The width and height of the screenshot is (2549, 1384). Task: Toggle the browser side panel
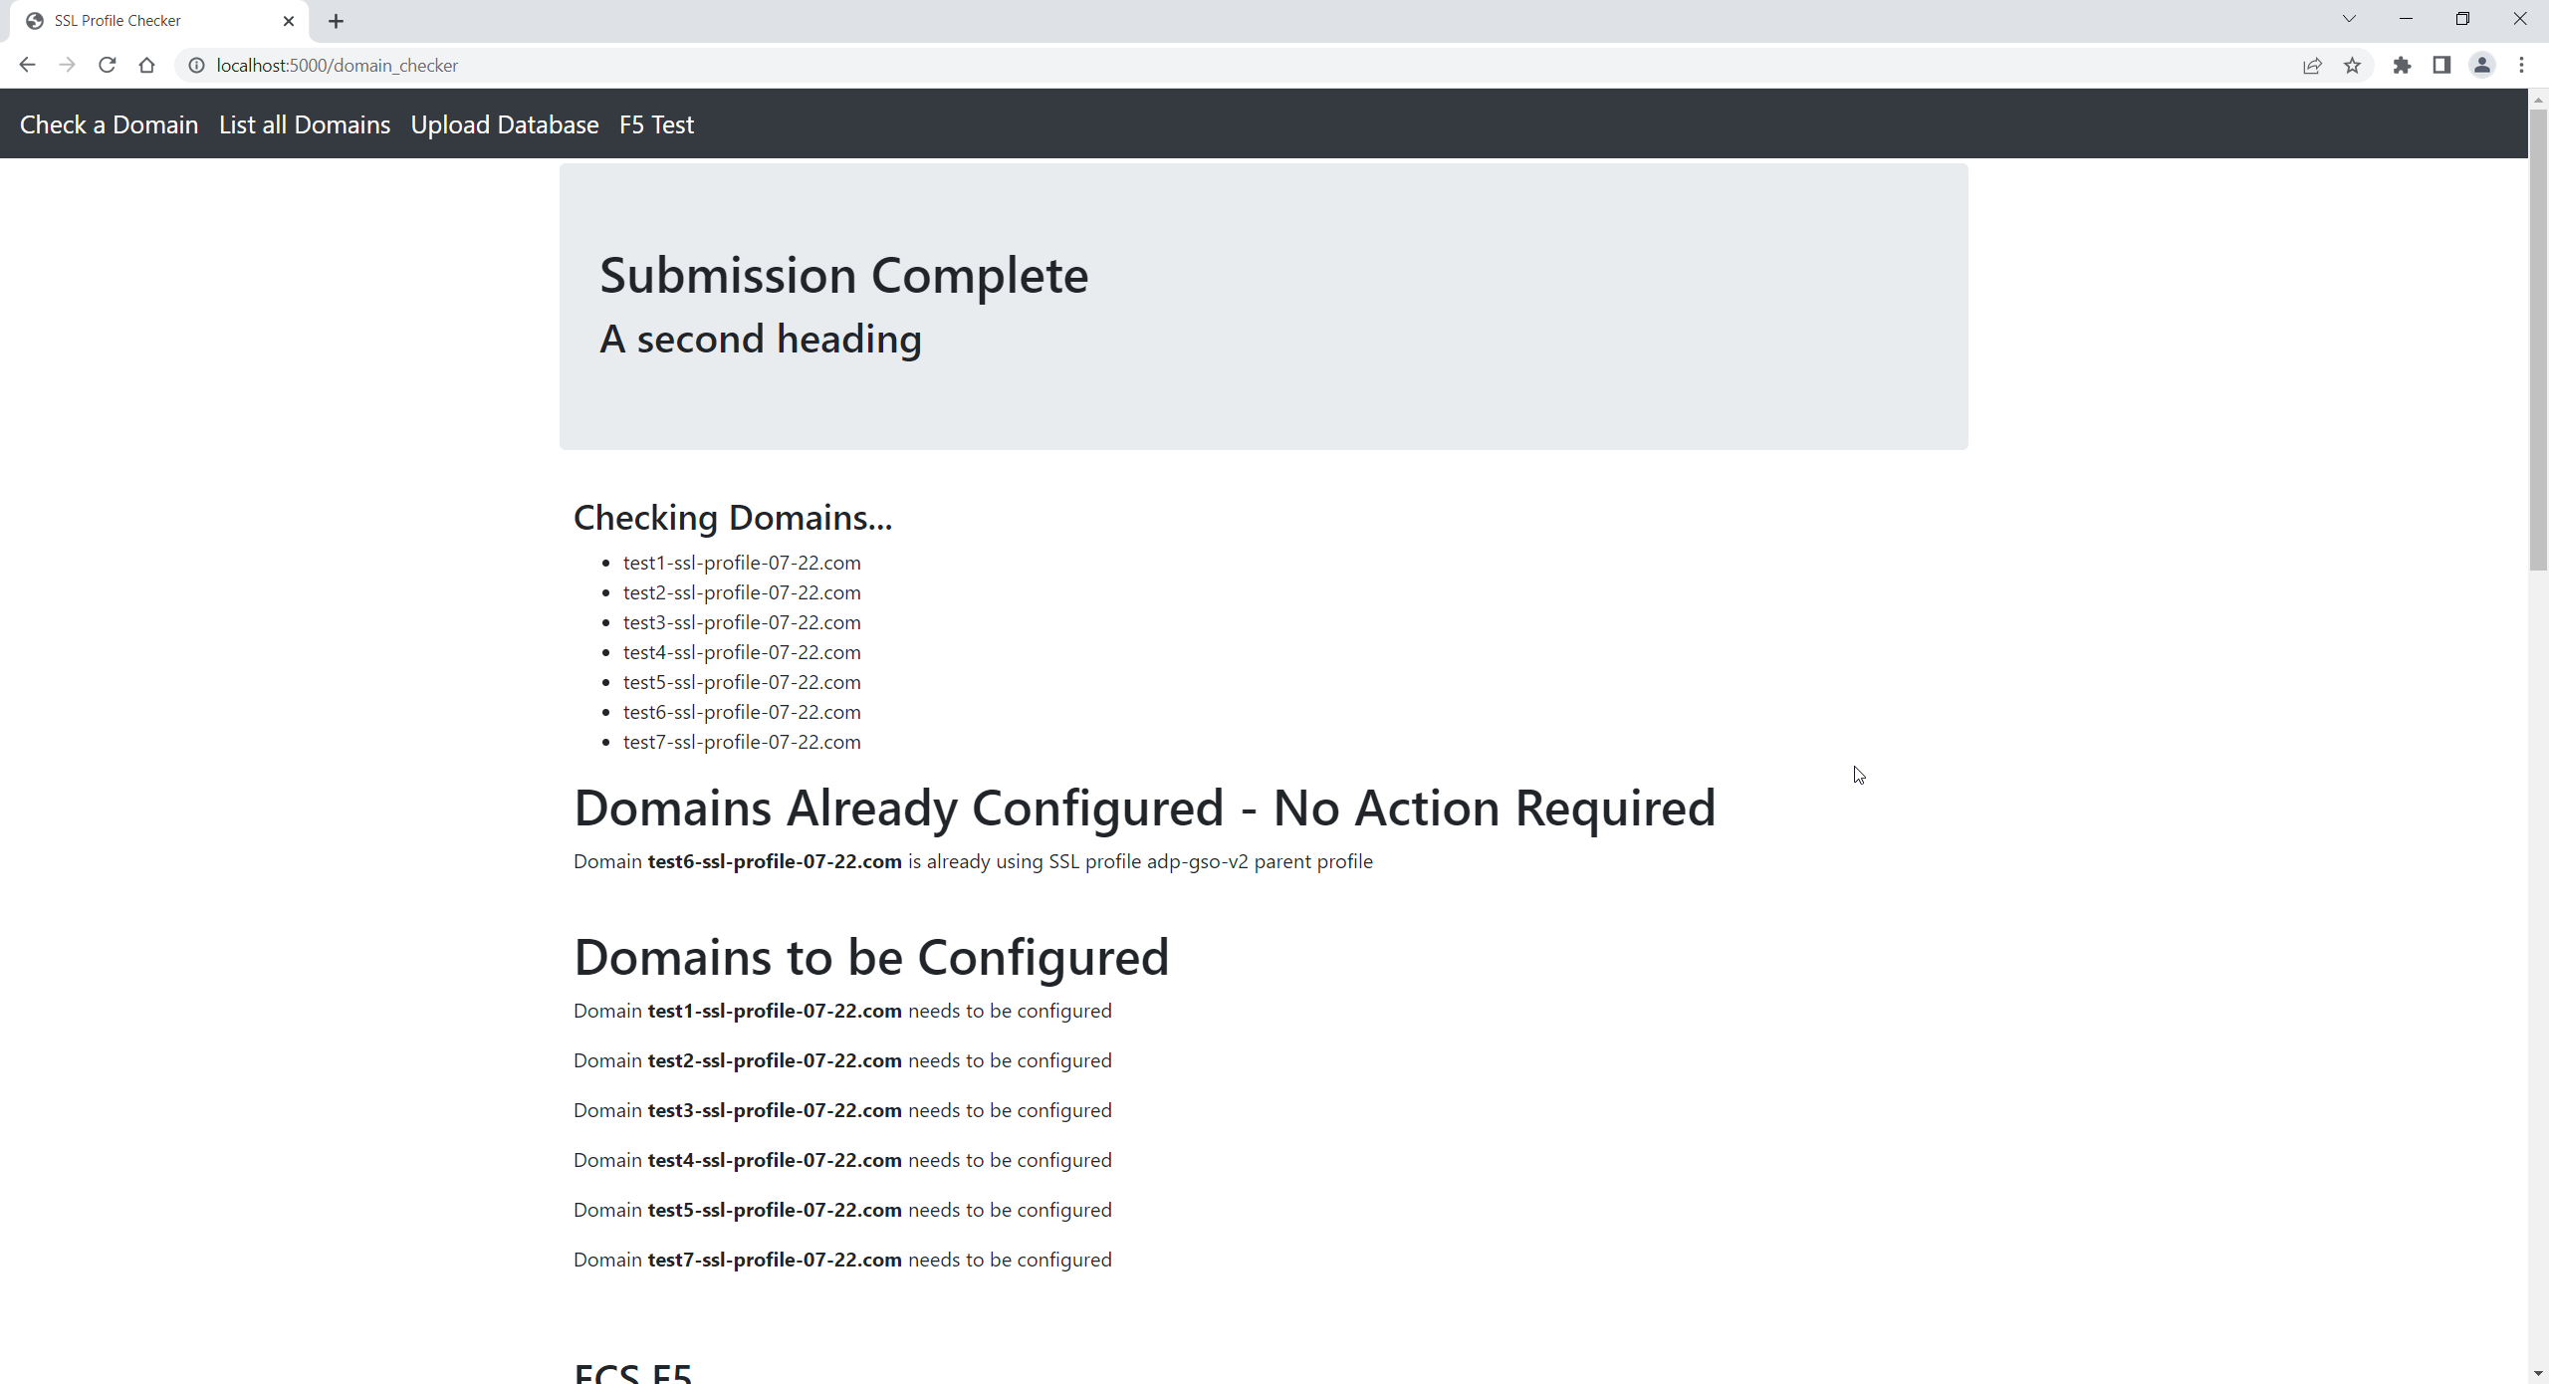(x=2441, y=65)
